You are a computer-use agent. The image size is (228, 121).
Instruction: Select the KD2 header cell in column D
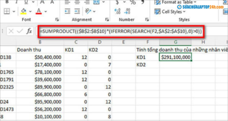(x=100, y=50)
